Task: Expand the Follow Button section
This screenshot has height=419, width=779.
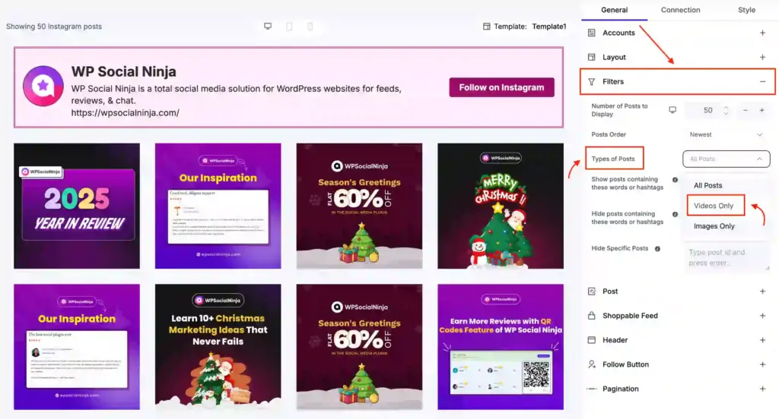Action: (x=762, y=364)
